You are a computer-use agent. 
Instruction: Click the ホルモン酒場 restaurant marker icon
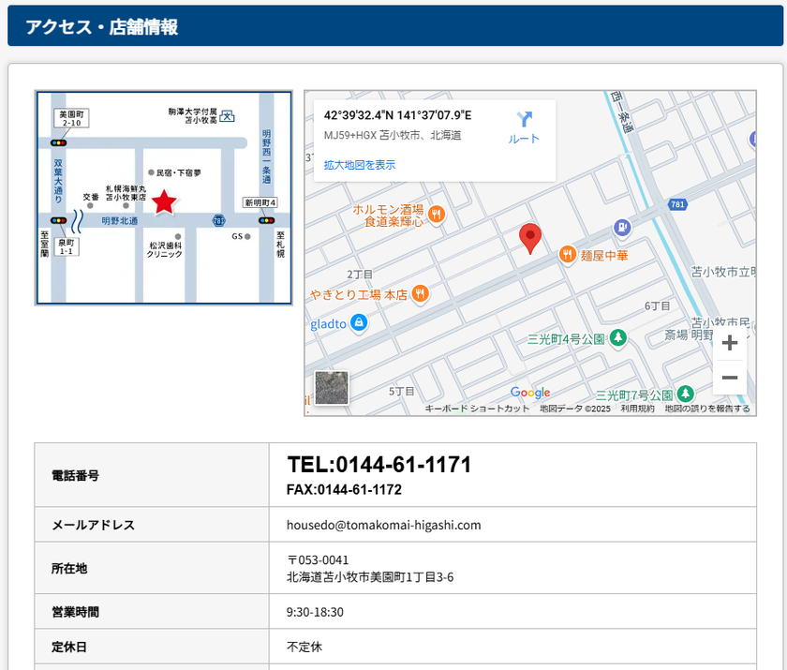pos(436,216)
